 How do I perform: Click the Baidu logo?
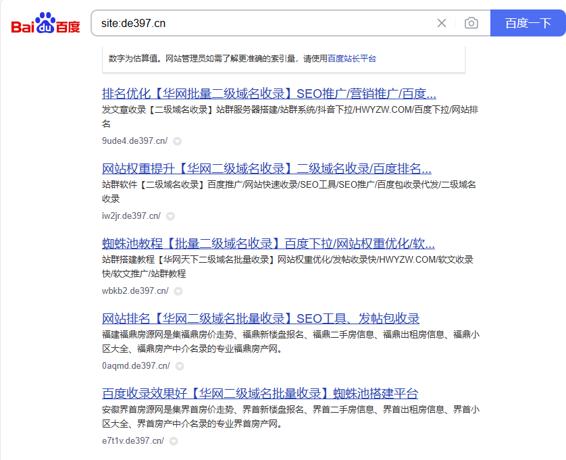point(45,23)
